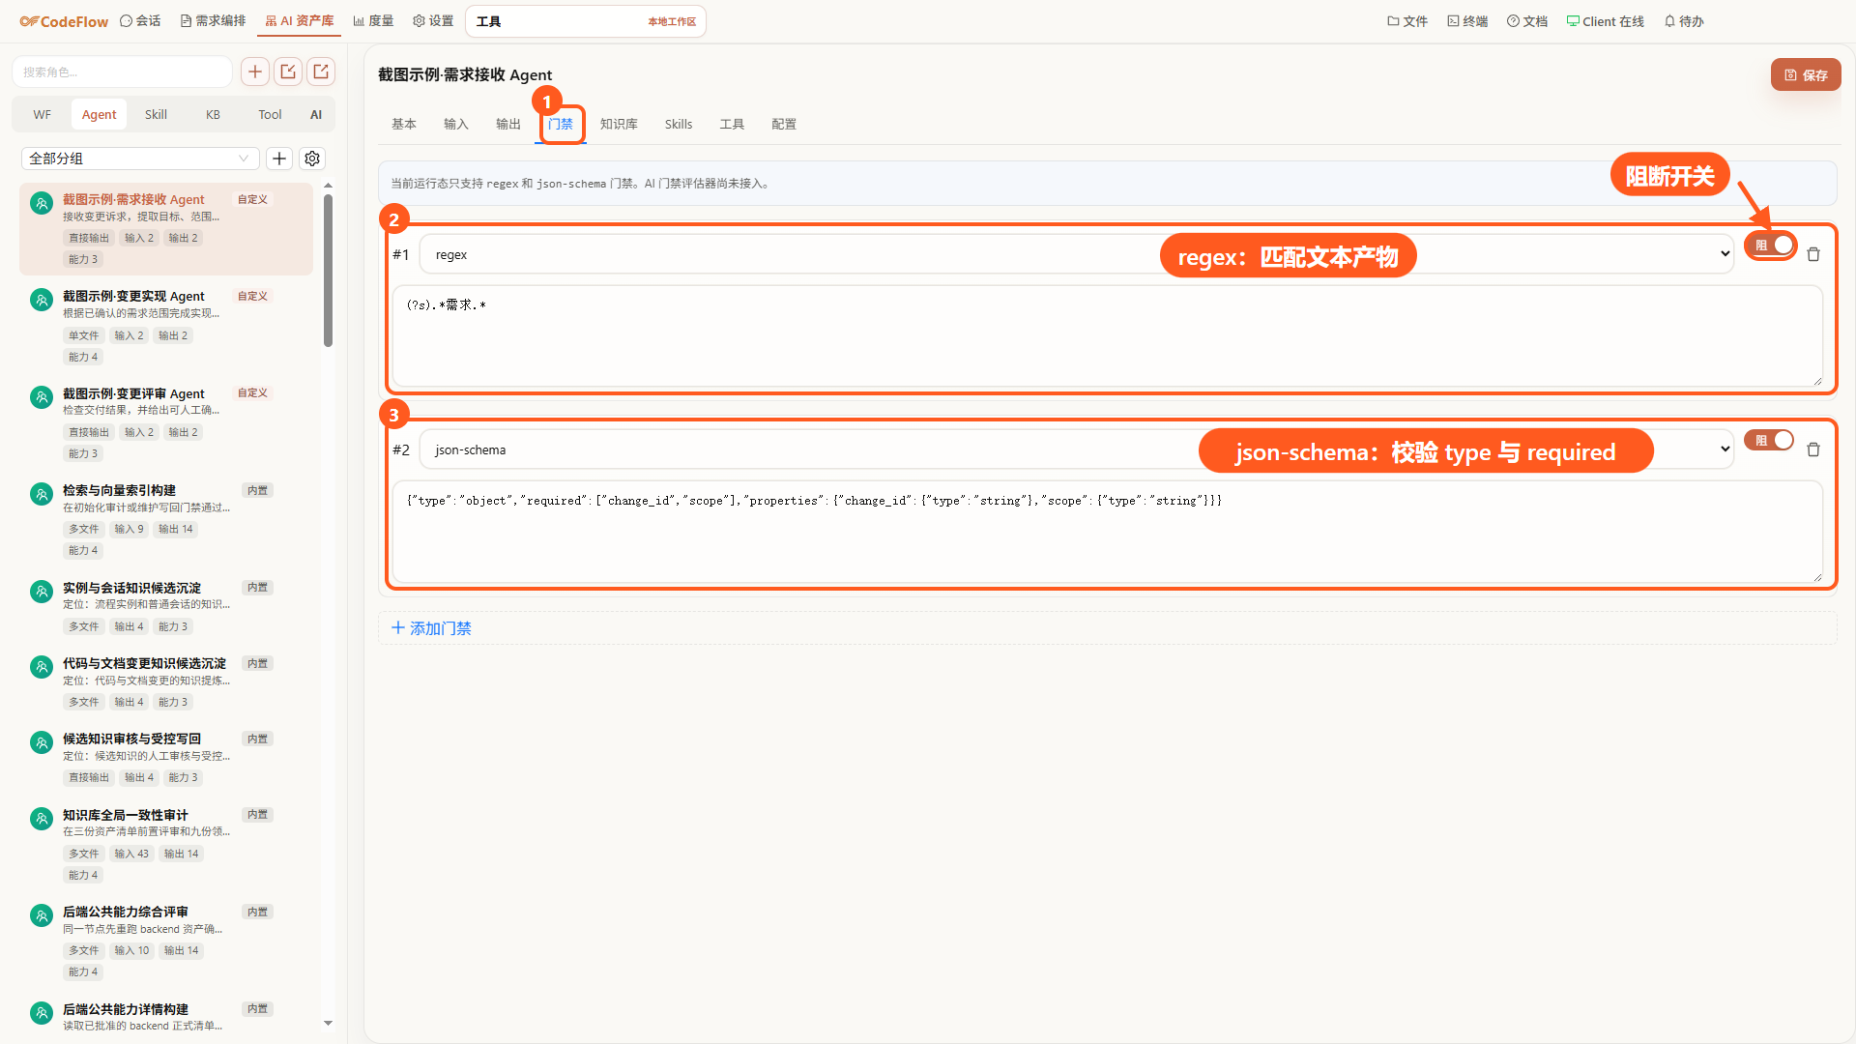The height and width of the screenshot is (1044, 1856).
Task: Click the plus icon to add a new role
Action: 255,72
